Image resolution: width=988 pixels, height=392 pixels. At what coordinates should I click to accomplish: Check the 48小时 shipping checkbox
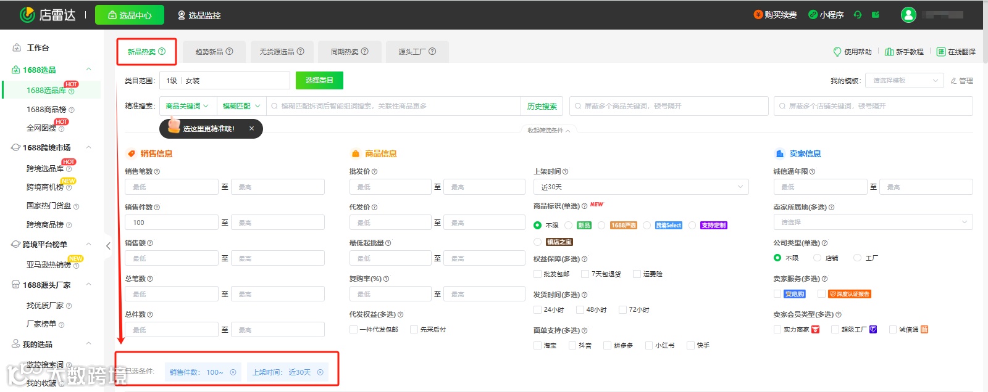[580, 309]
